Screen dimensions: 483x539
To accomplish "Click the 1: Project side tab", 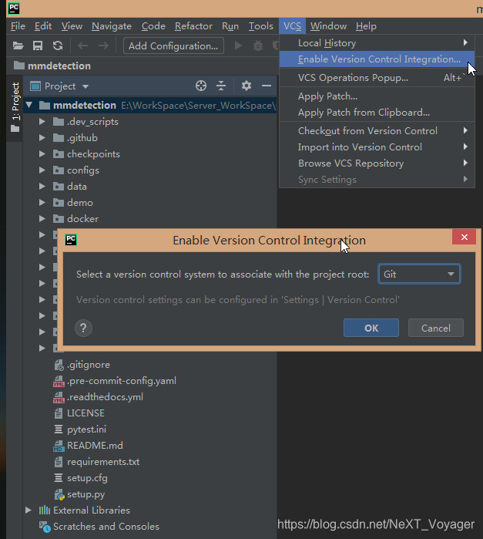I will (x=15, y=107).
